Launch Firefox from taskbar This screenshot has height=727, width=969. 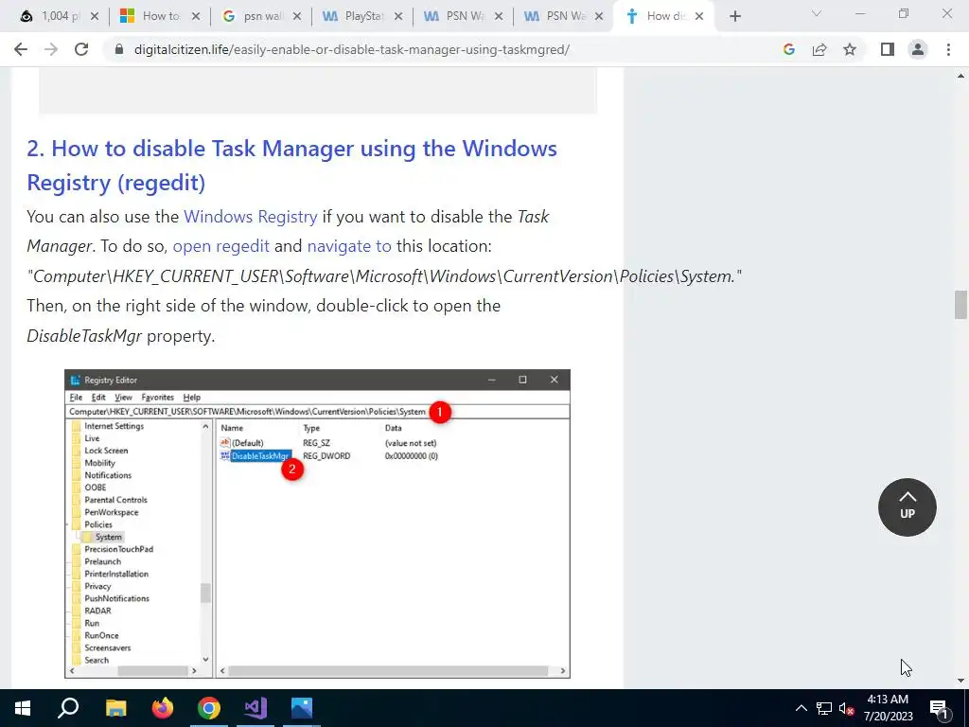tap(163, 708)
